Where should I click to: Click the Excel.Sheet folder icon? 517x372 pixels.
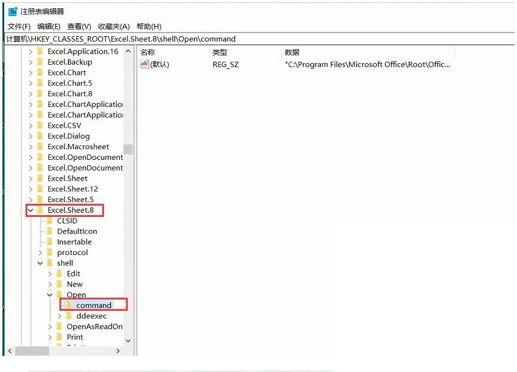coord(40,178)
